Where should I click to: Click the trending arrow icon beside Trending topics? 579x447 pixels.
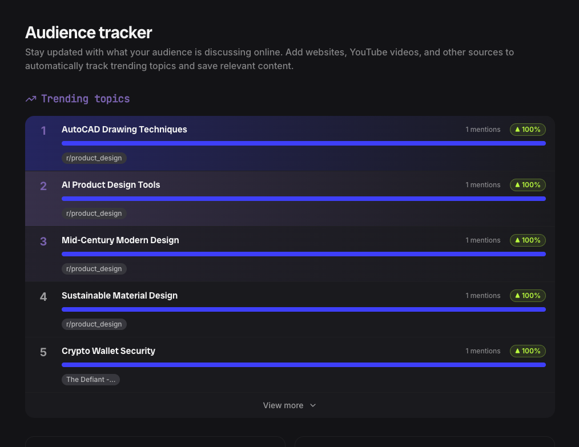pos(31,99)
